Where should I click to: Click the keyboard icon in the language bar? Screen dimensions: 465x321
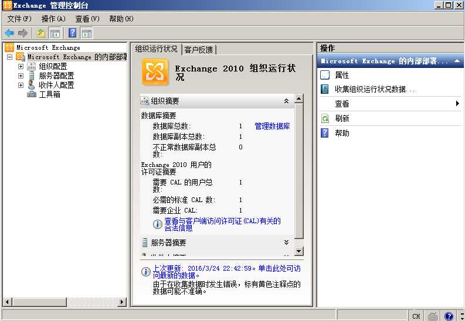(x=433, y=316)
